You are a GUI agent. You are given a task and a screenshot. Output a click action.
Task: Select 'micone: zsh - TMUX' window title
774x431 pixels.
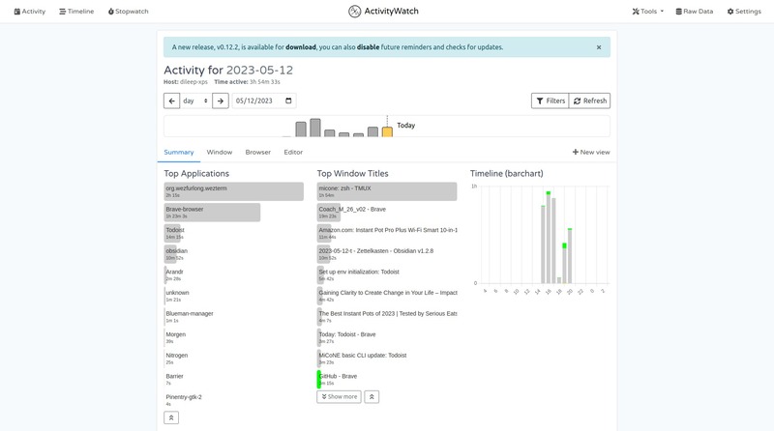387,192
